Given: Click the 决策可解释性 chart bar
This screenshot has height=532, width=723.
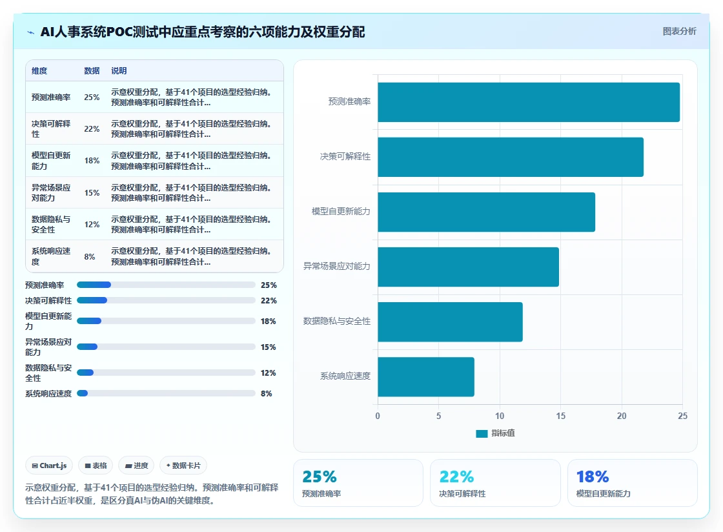Looking at the screenshot, I should click(511, 157).
